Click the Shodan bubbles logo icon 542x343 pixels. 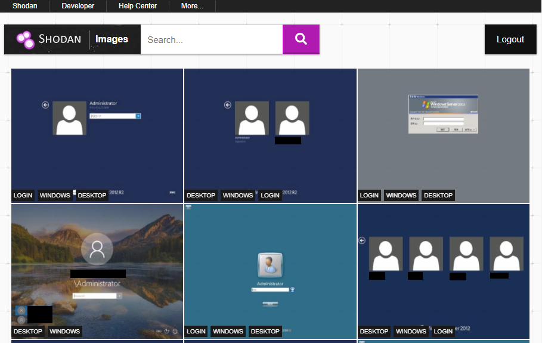tap(26, 40)
